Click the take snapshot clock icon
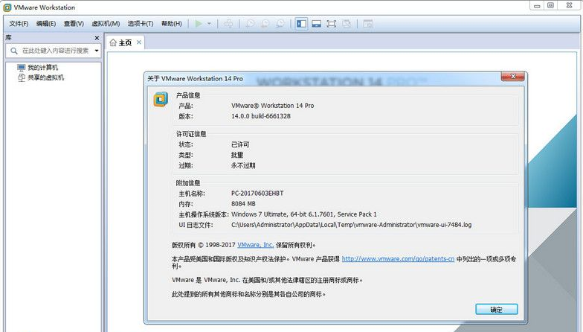 tap(251, 24)
